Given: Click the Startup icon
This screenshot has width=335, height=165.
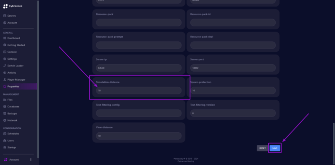Looking at the screenshot, I should click(5, 148).
